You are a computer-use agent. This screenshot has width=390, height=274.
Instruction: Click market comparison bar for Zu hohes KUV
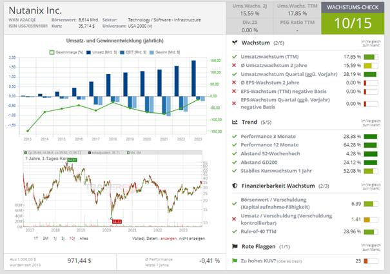coord(371,261)
